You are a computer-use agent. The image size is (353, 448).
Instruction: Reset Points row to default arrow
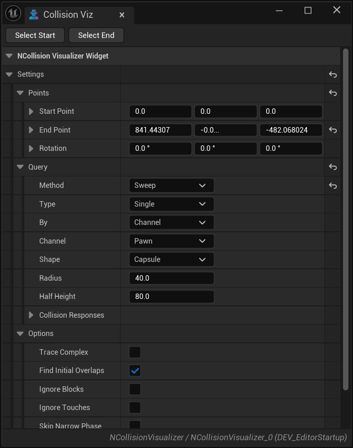[x=333, y=93]
